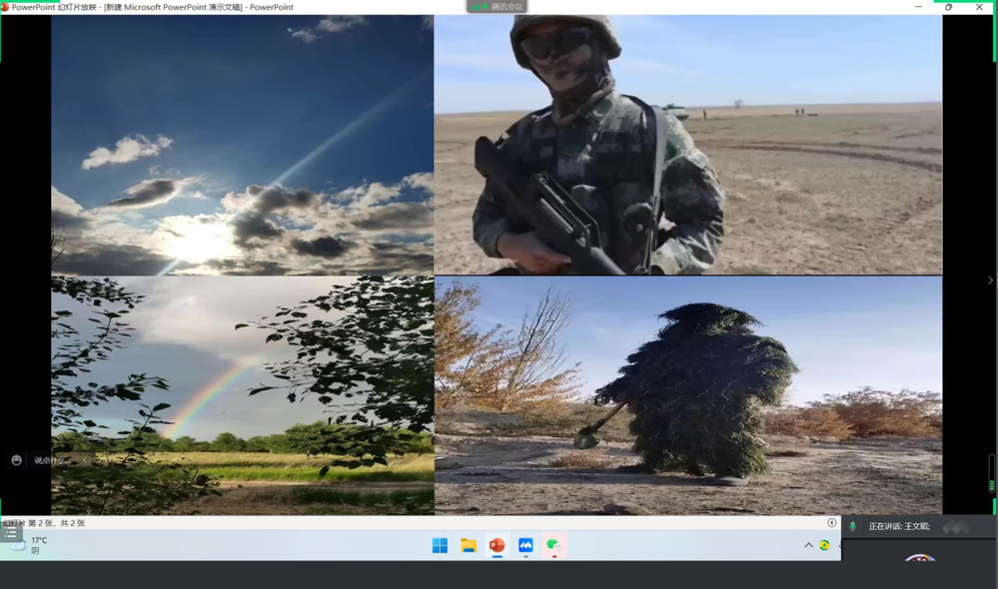This screenshot has width=998, height=589.
Task: Open the Windows Start menu
Action: [x=440, y=545]
